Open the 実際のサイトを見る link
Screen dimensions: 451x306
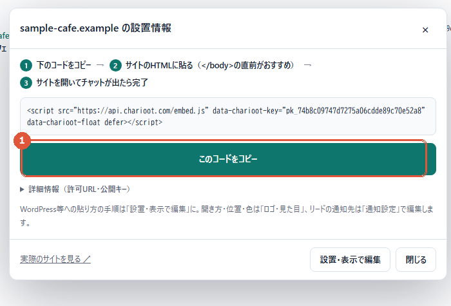coord(55,259)
